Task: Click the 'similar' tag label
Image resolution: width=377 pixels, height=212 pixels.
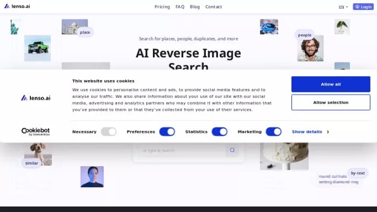Action: (x=31, y=163)
